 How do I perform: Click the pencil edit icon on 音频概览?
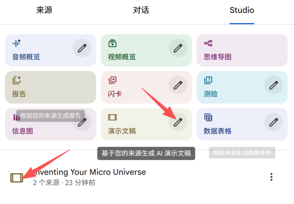click(82, 48)
